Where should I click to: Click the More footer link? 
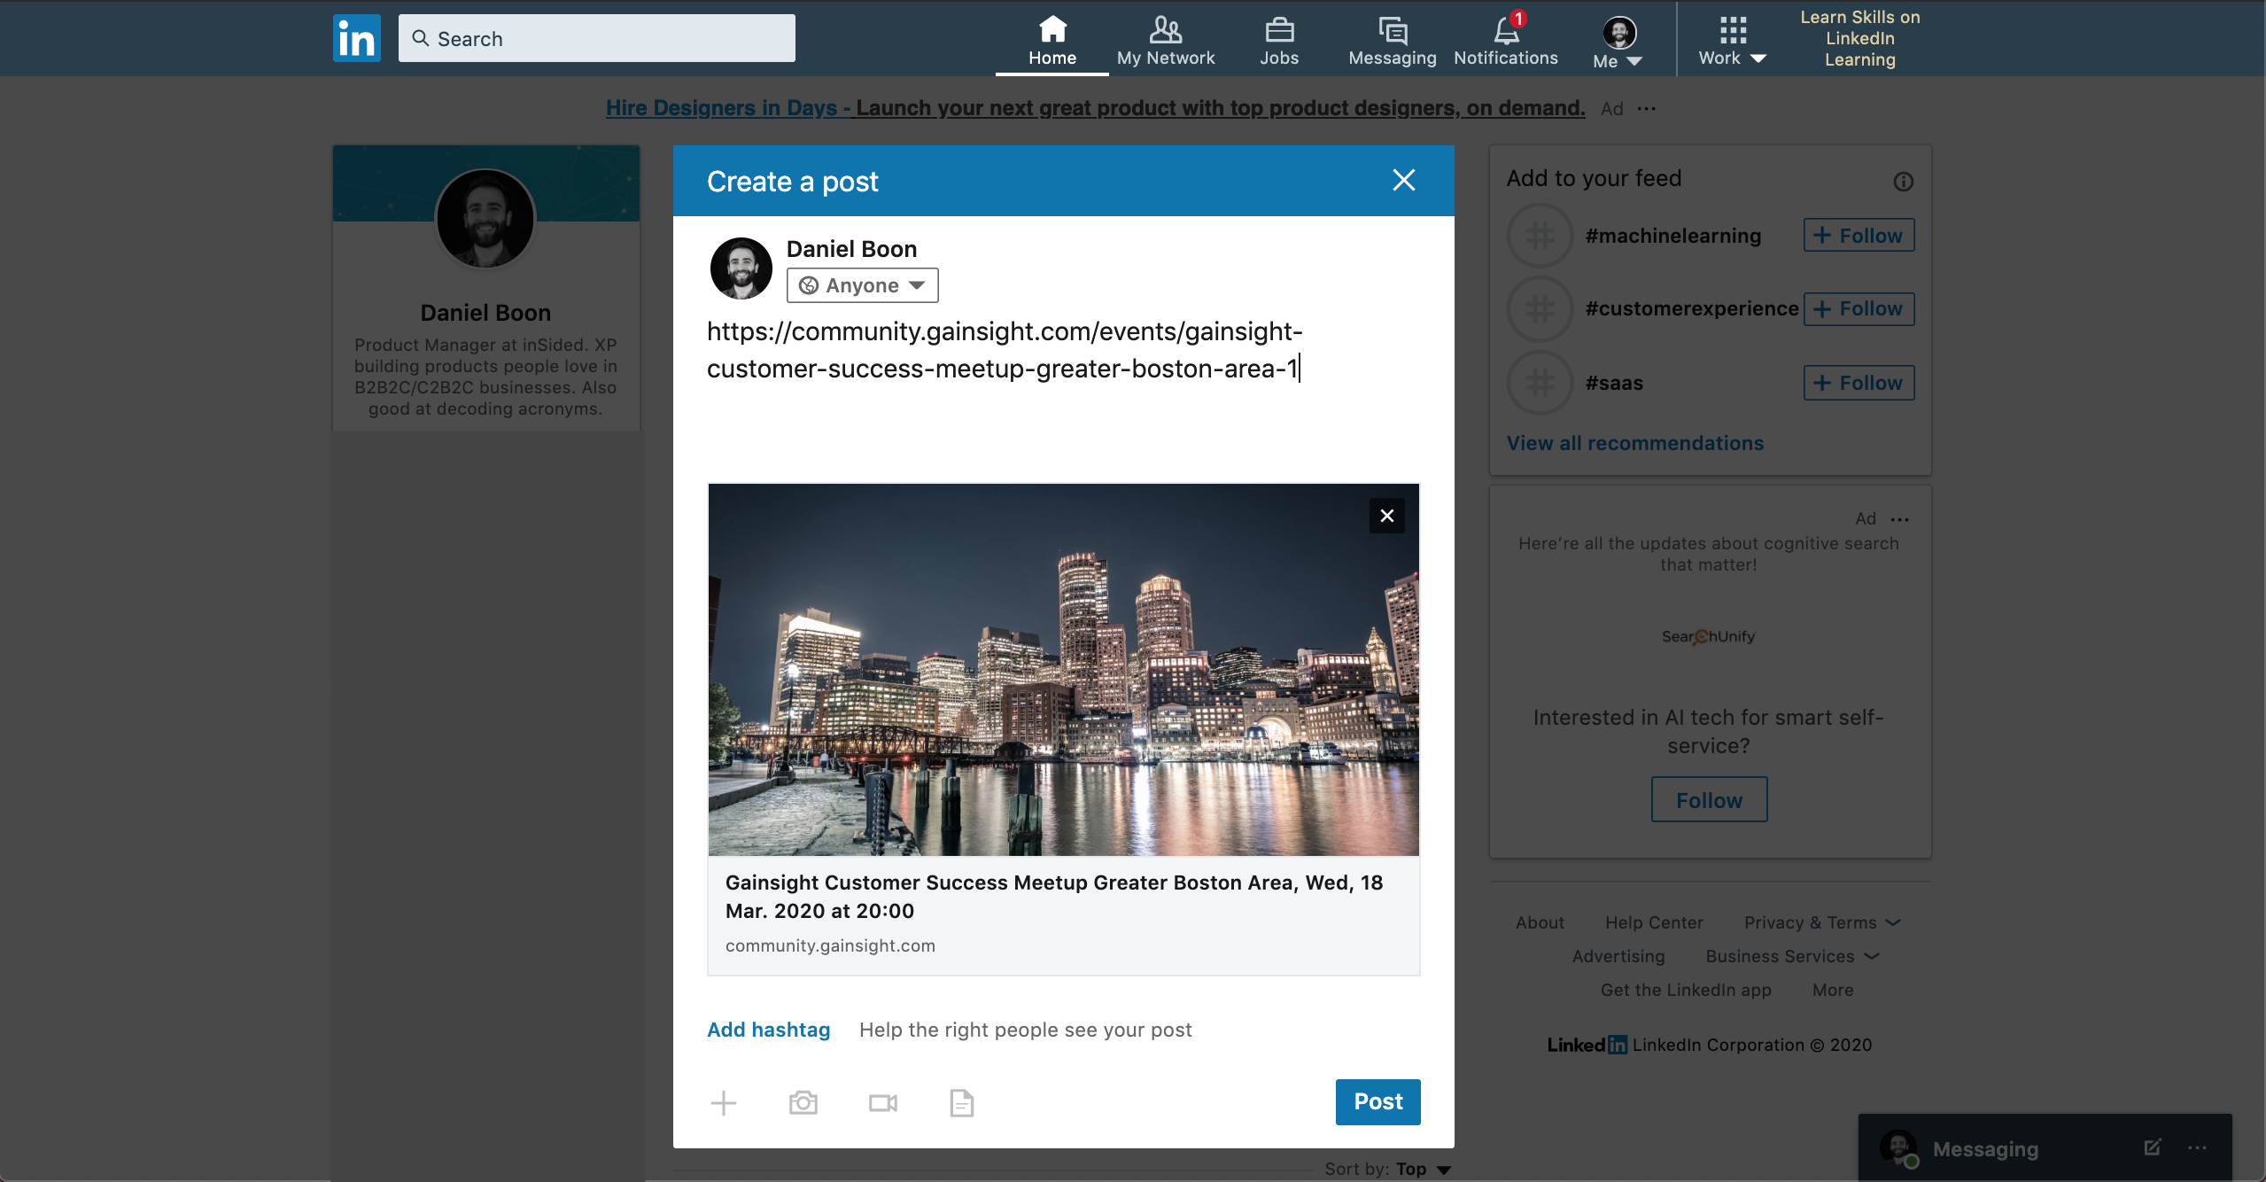[x=1833, y=990]
